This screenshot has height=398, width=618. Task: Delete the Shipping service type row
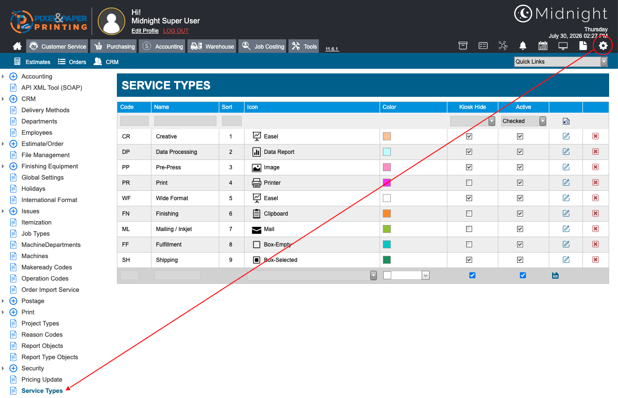tap(596, 260)
